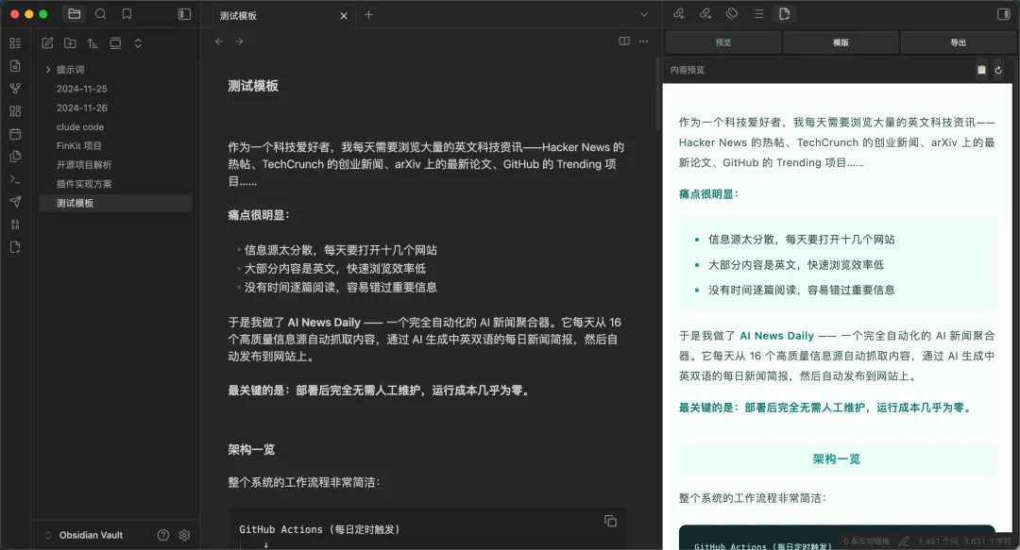Click the template copy-files ribbon icon

coord(15,157)
